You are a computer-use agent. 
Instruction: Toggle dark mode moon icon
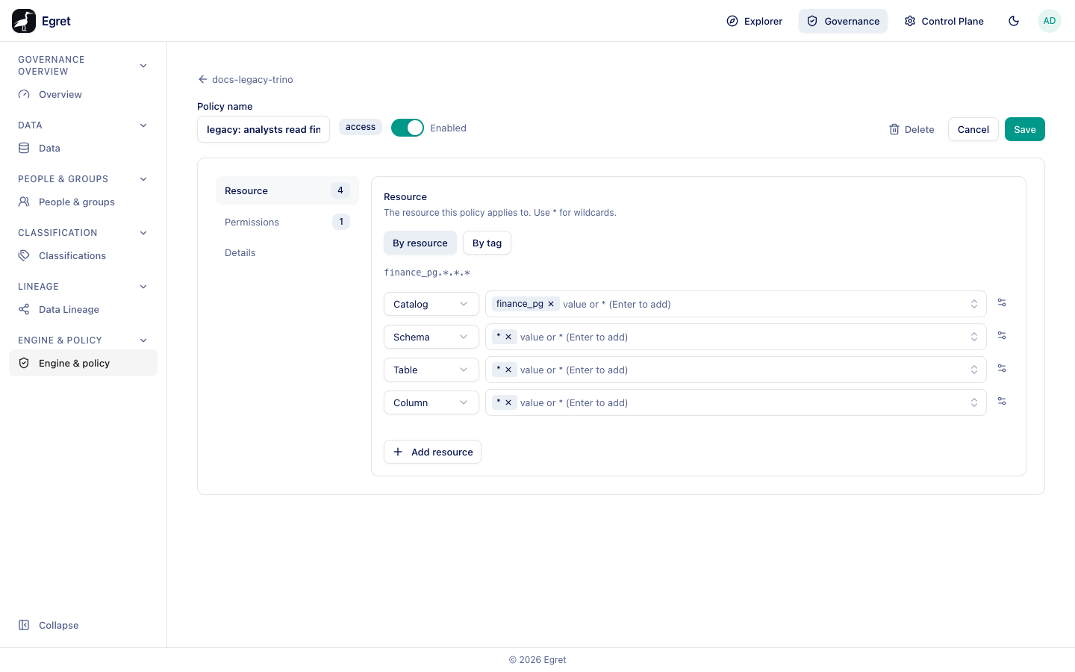[1014, 21]
